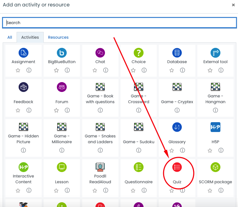Image resolution: width=238 pixels, height=207 pixels.
Task: Add the Game - Sudoku icon
Action: pyautogui.click(x=138, y=127)
